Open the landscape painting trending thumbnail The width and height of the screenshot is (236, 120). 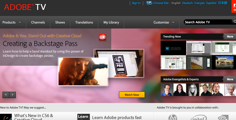[199, 62]
